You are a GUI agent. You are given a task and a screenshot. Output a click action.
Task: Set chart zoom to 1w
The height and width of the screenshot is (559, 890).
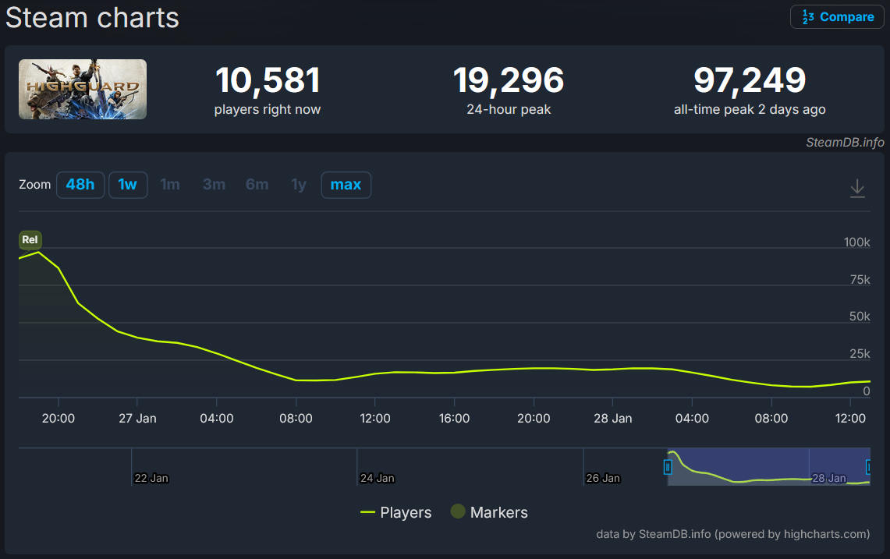pyautogui.click(x=128, y=185)
